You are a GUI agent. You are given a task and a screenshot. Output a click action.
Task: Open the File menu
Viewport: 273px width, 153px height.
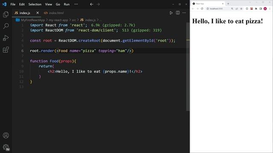[x=13, y=4]
